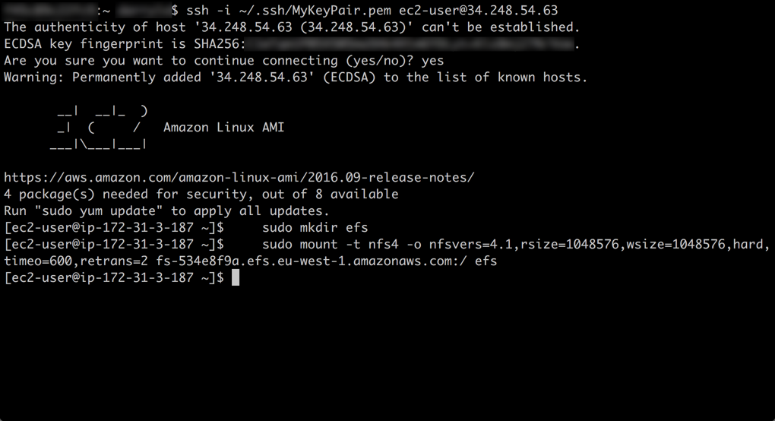The image size is (775, 421).
Task: Open the amazon-linux-ami release notes URL
Action: tap(239, 178)
